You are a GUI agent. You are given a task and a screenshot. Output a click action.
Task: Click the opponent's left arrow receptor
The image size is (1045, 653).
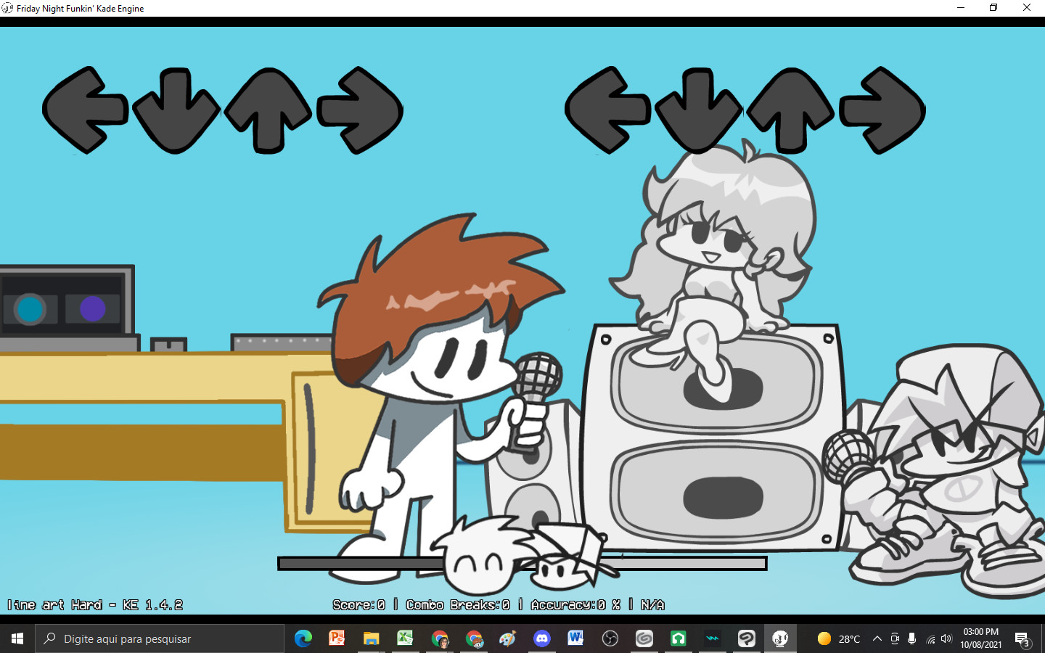pyautogui.click(x=86, y=110)
